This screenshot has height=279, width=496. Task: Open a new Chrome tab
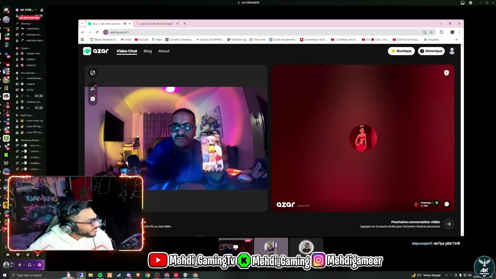pyautogui.click(x=184, y=24)
